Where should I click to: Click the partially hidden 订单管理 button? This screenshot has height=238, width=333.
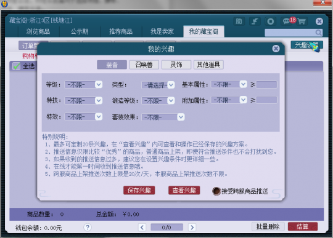[x=28, y=46]
